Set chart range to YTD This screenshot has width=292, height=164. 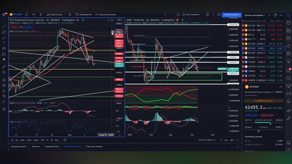pyautogui.click(x=42, y=140)
